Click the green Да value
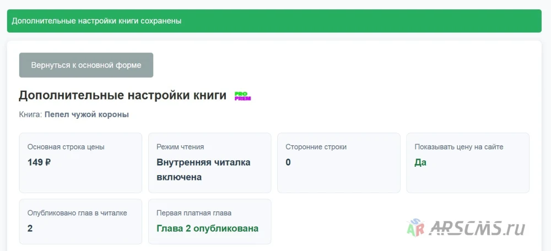This screenshot has width=551, height=251. pyautogui.click(x=420, y=162)
